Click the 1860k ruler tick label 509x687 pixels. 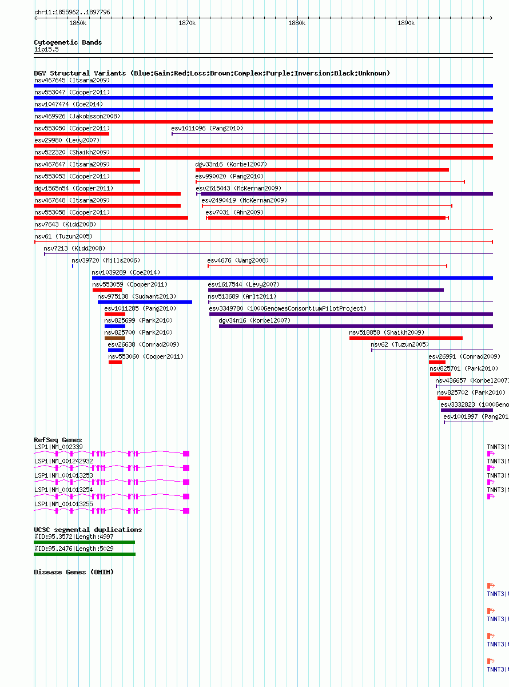[77, 23]
